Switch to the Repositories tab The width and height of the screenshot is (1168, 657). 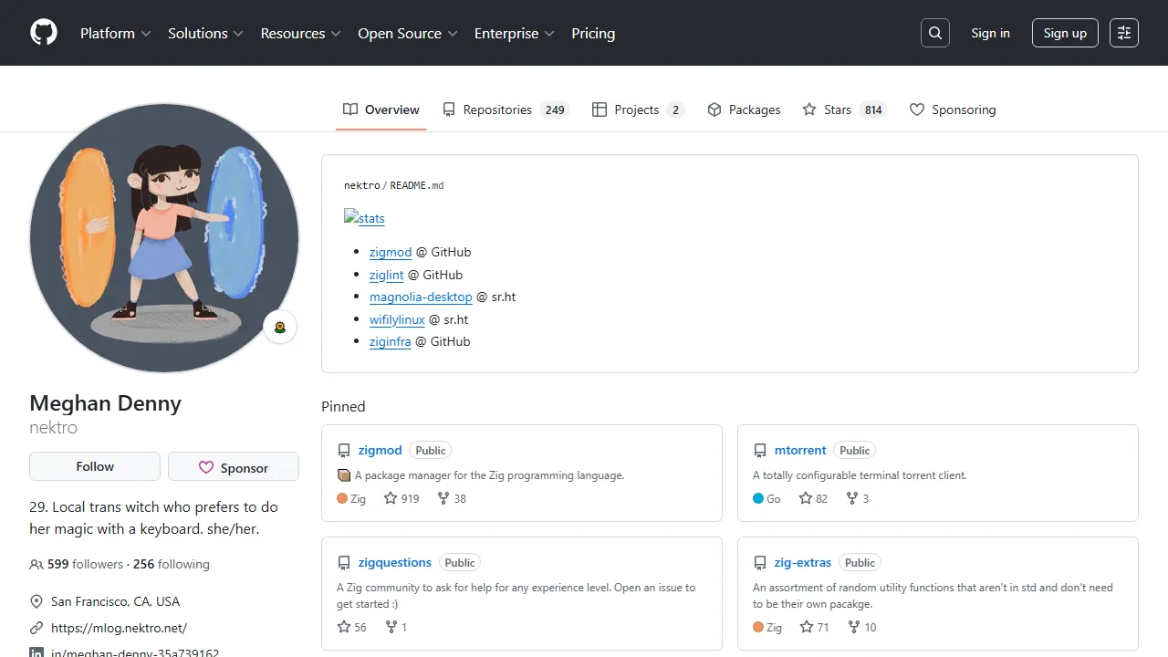coord(498,109)
